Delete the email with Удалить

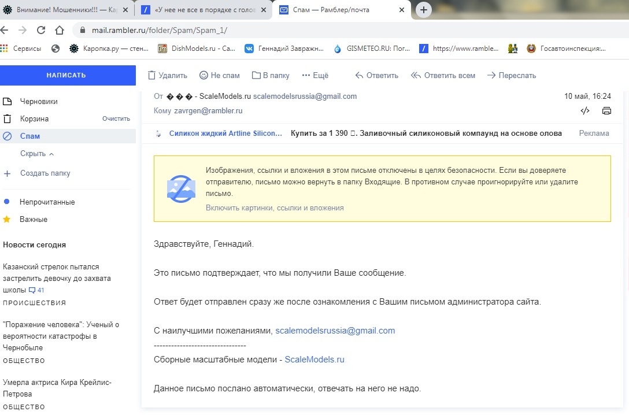pyautogui.click(x=168, y=75)
